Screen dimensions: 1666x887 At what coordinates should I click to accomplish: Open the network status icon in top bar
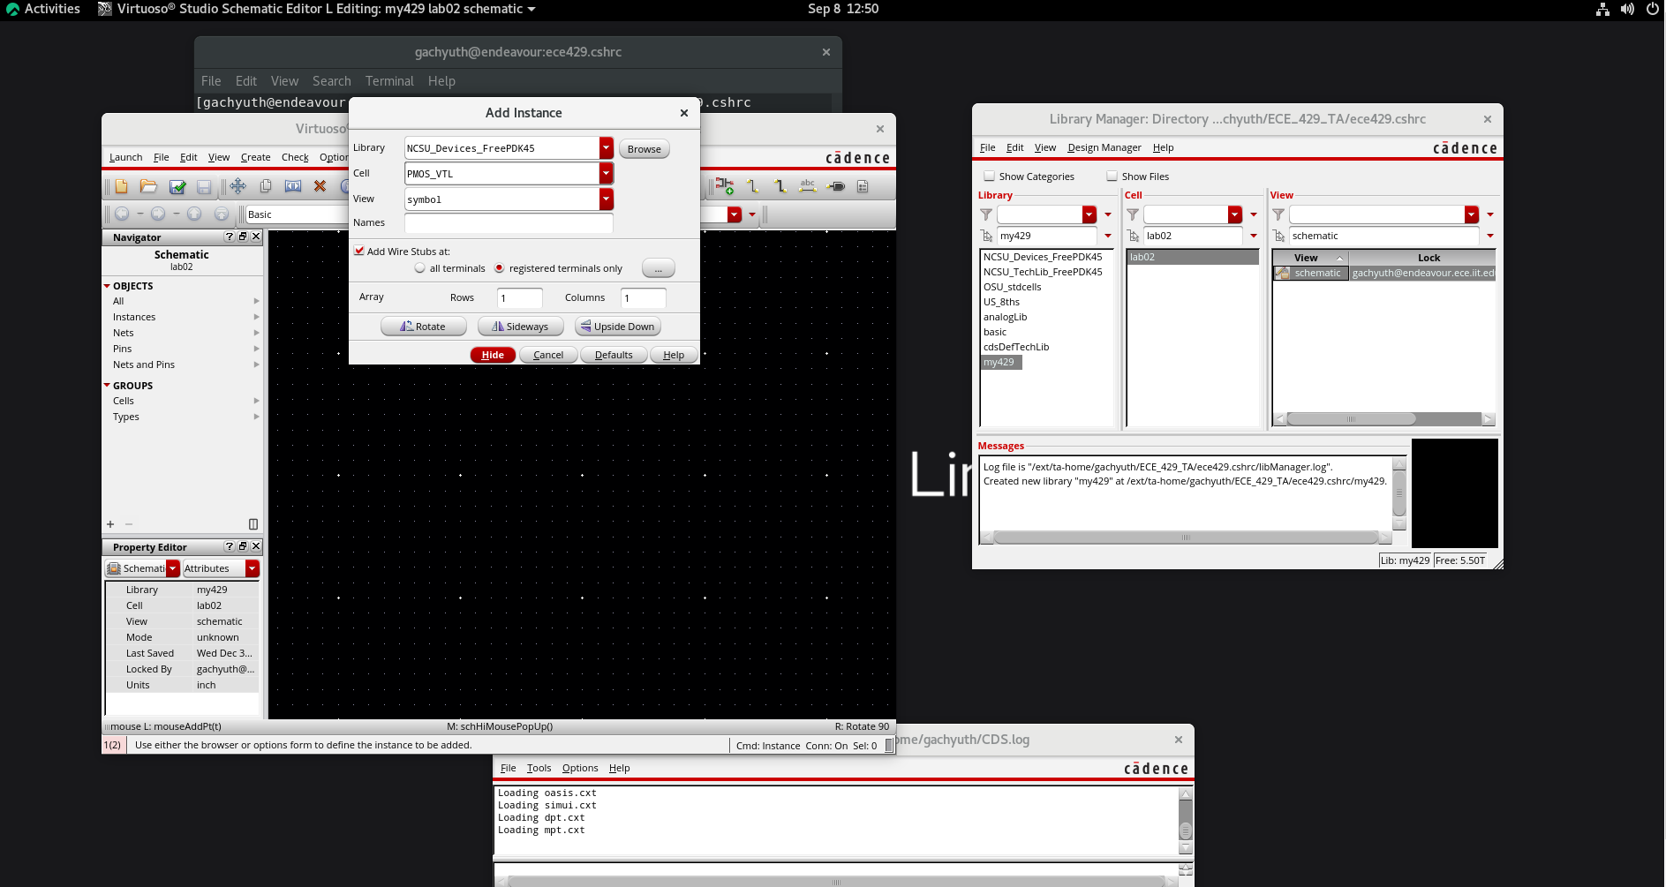(1602, 9)
